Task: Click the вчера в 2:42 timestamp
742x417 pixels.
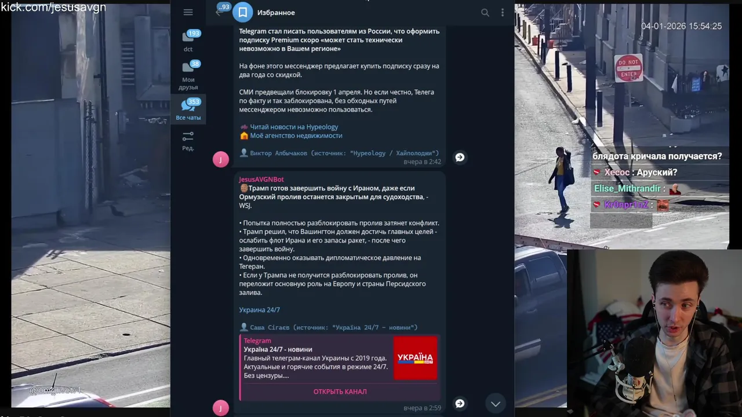Action: point(422,162)
